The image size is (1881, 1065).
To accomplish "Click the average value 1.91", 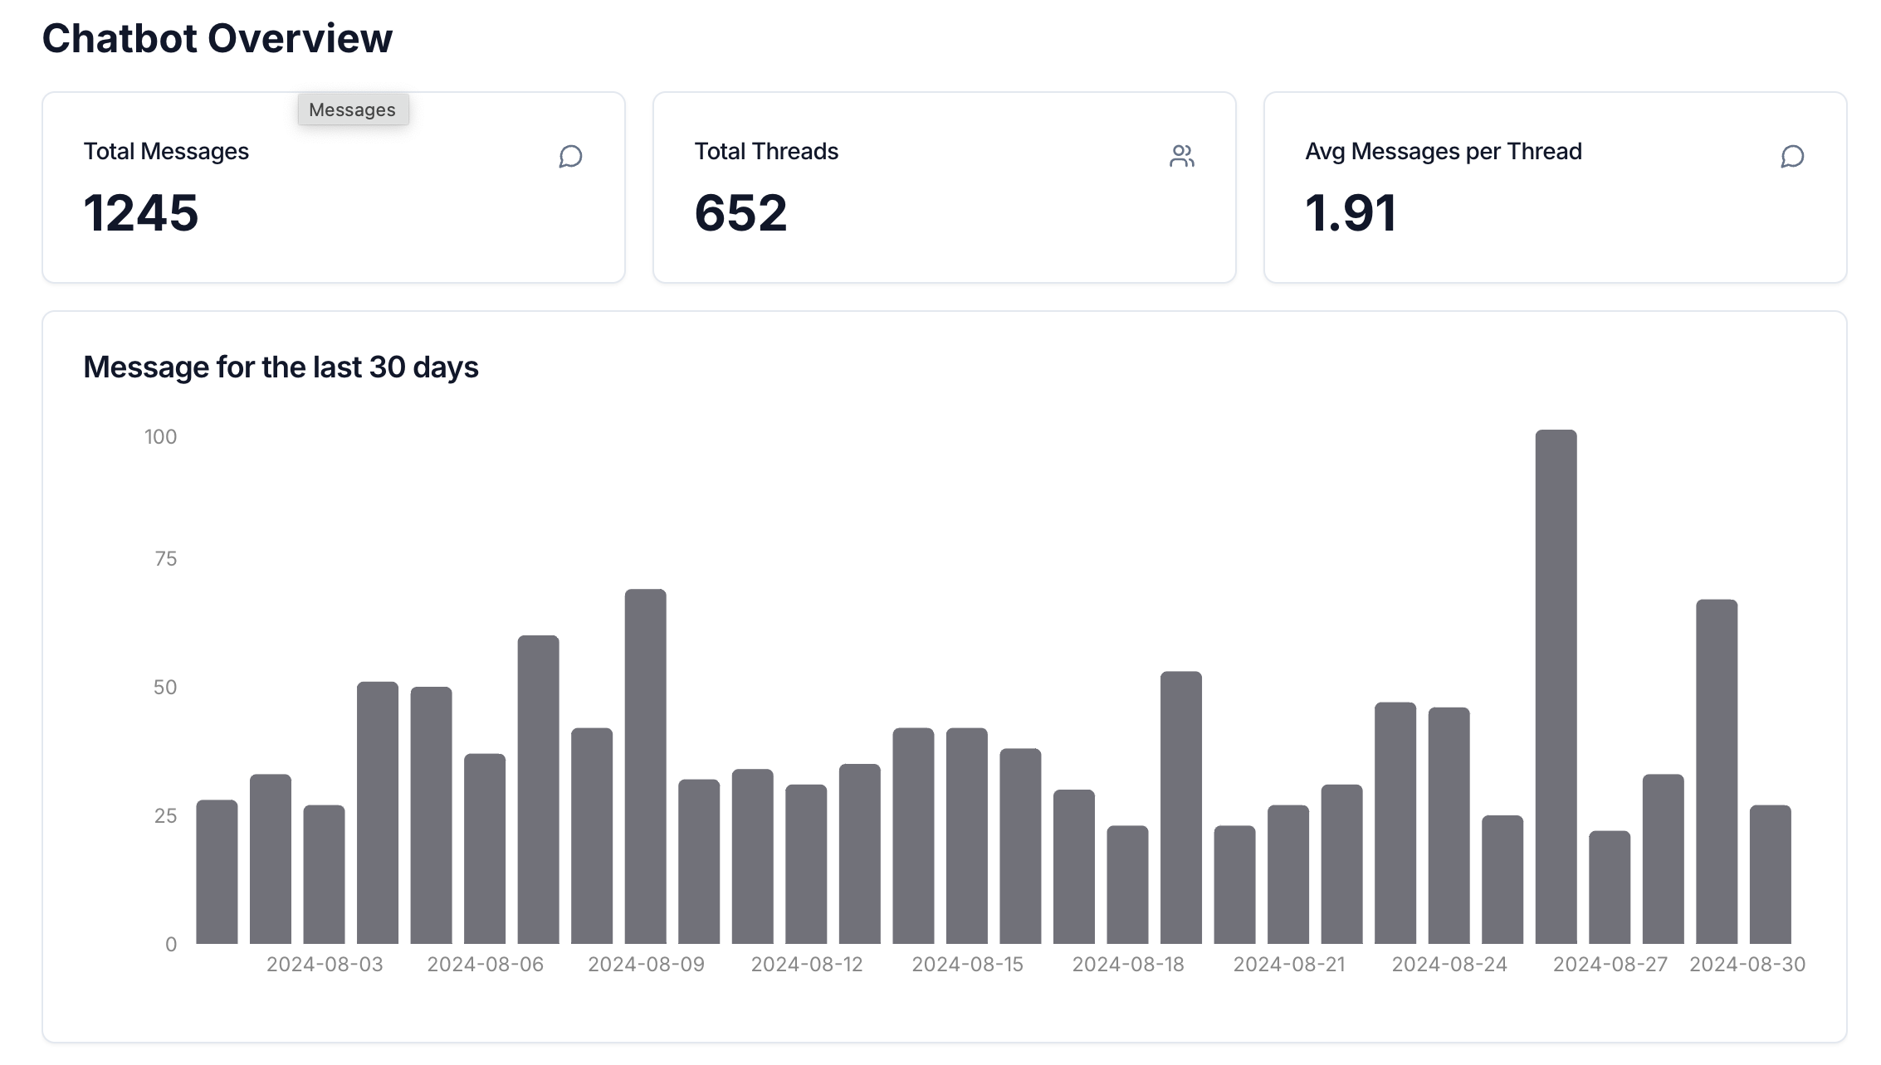I will [x=1351, y=212].
